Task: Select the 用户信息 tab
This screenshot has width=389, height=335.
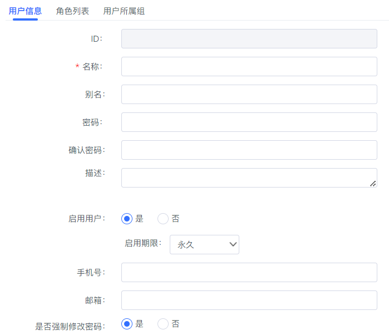Action: coord(25,11)
